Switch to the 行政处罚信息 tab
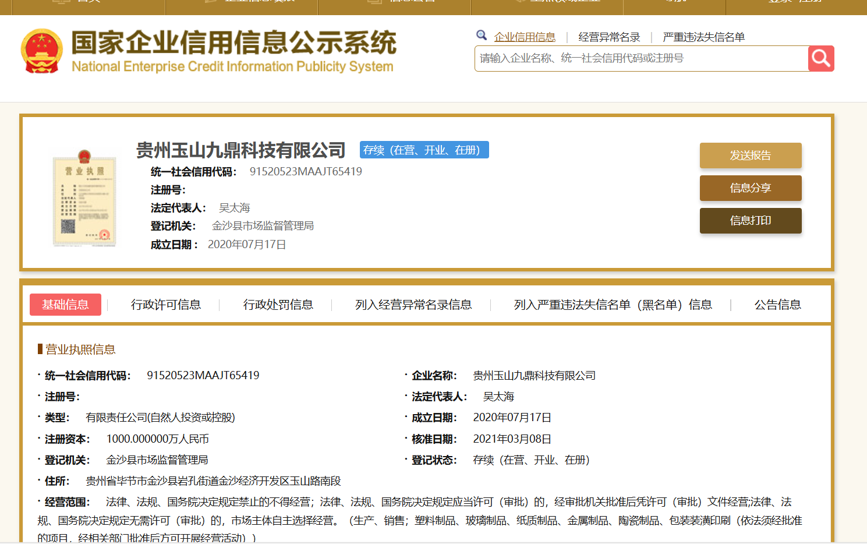Viewport: 867px width, 544px height. (x=278, y=305)
